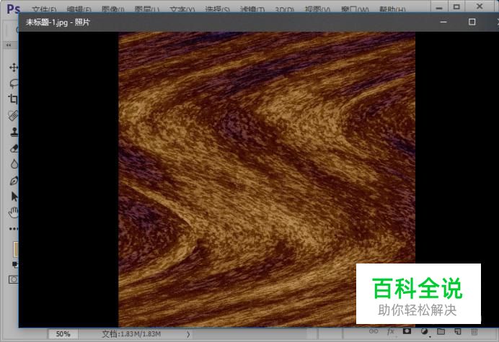Reset default foreground and background colors
Image resolution: width=499 pixels, height=342 pixels.
point(14,264)
